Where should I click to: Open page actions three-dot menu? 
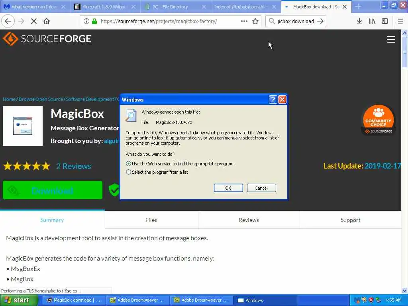tap(244, 22)
